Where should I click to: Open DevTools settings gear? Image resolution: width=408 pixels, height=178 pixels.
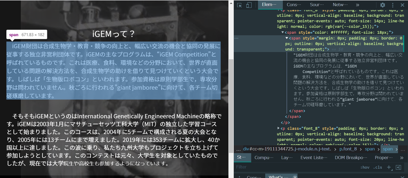click(x=382, y=5)
